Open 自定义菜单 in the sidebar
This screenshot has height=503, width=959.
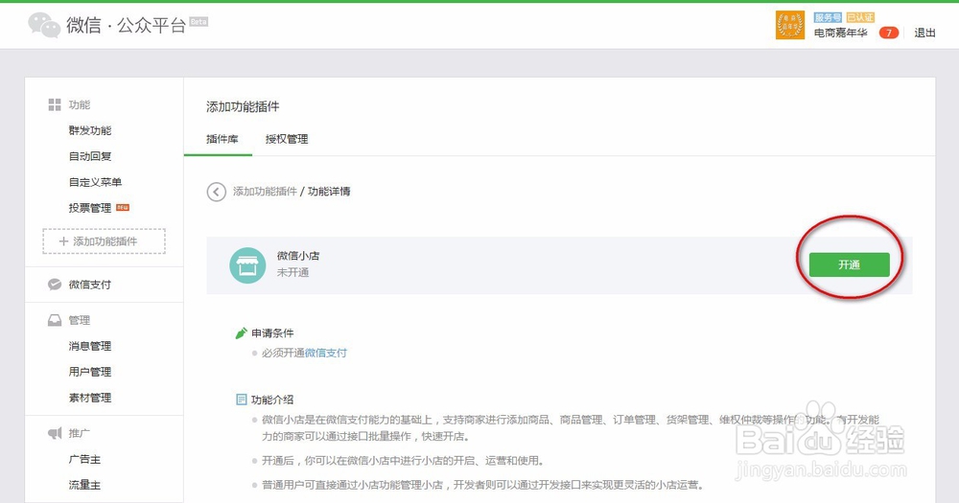tap(95, 182)
